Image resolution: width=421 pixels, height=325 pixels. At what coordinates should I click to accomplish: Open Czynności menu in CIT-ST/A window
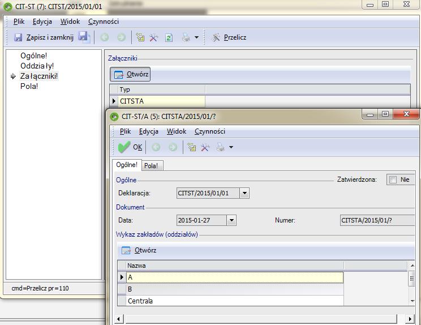210,131
